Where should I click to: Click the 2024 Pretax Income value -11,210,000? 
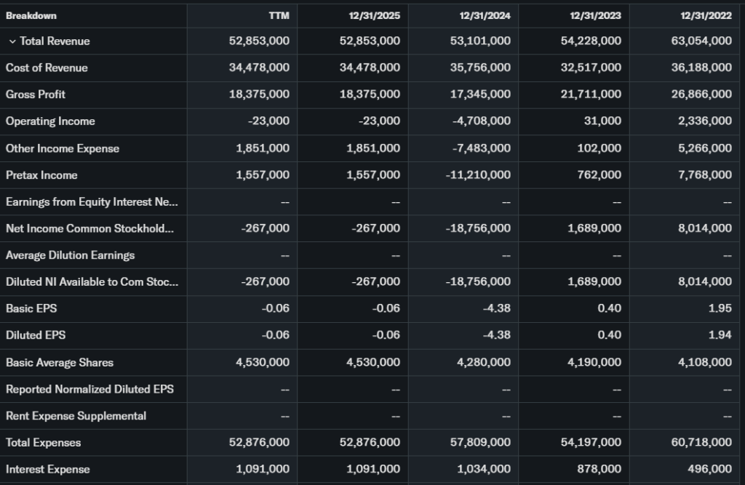click(x=478, y=175)
